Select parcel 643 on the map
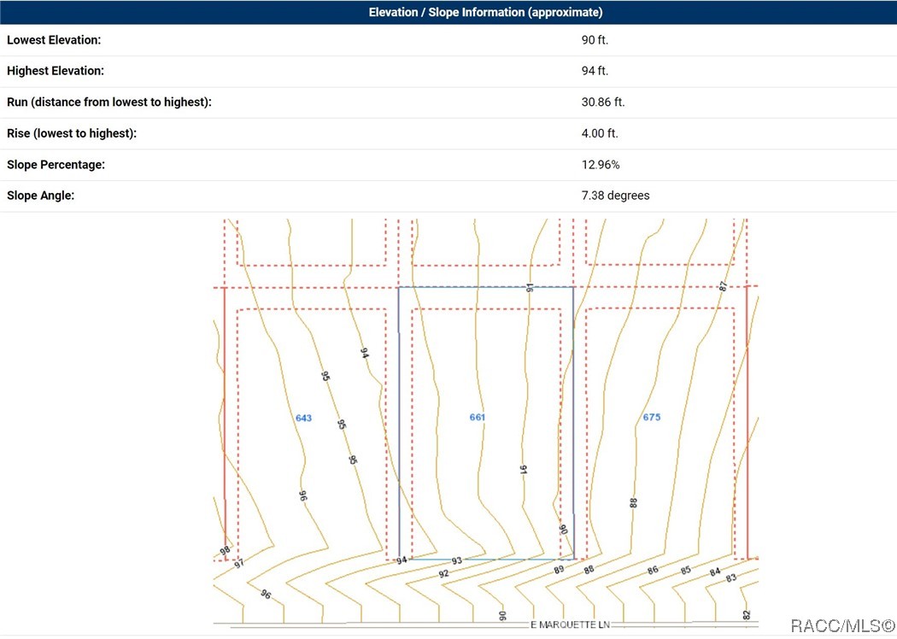The width and height of the screenshot is (897, 639). 303,418
